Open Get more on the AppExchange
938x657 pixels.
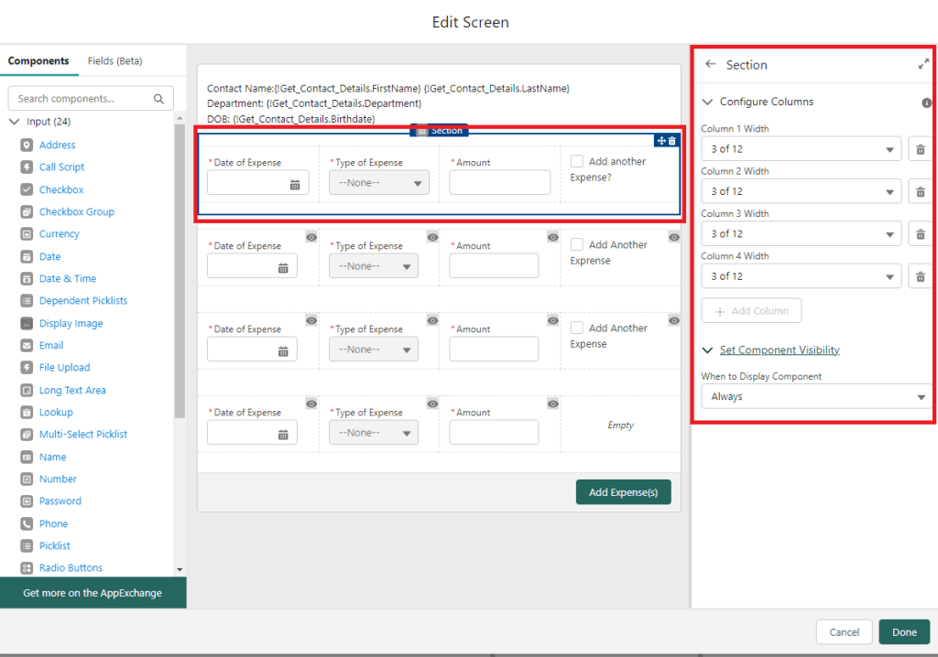pos(93,593)
